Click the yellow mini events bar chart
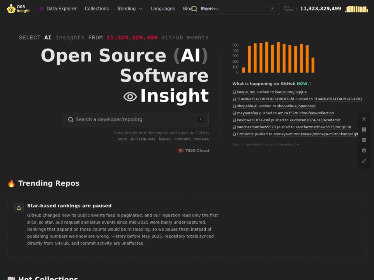This screenshot has height=280, width=374. 356,9
